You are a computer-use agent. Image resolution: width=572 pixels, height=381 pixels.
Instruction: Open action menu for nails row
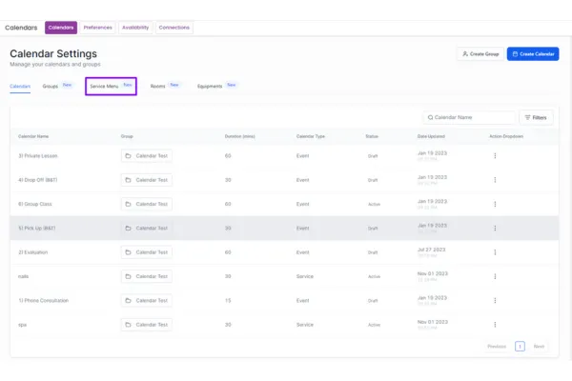click(495, 276)
